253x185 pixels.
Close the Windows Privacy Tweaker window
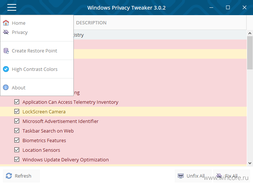pos(245,7)
